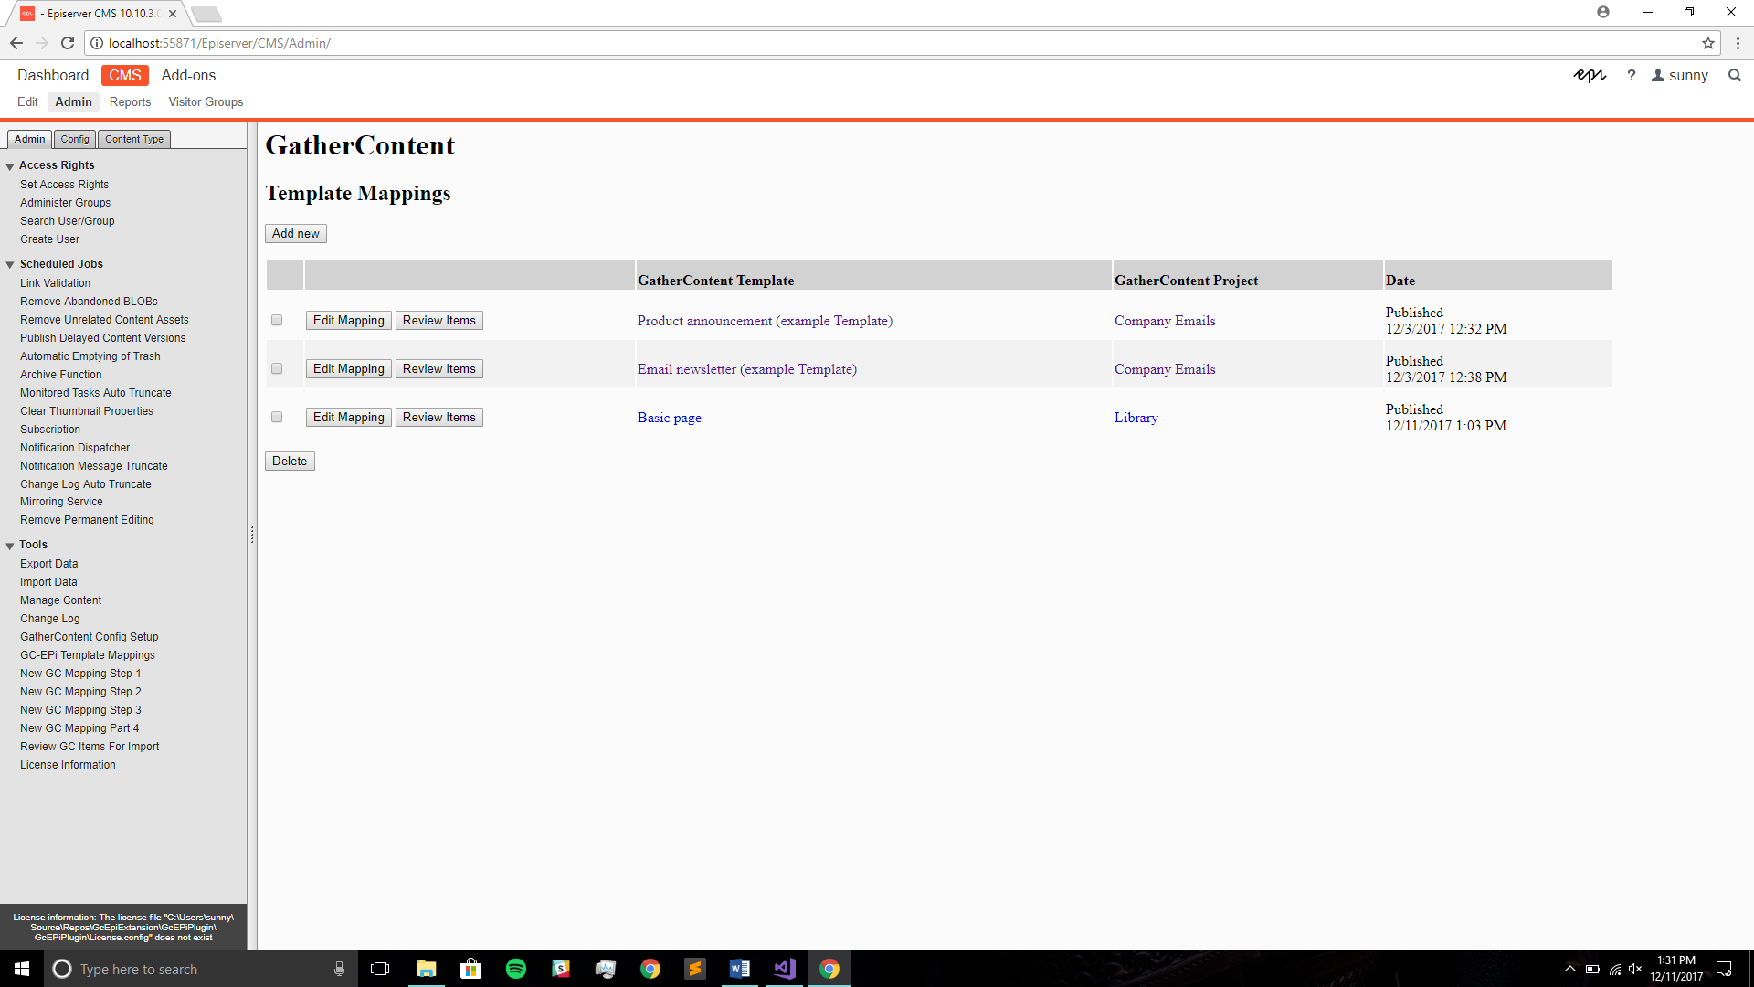Image resolution: width=1754 pixels, height=987 pixels.
Task: Open New GC Mapping Step 1
Action: tap(80, 674)
